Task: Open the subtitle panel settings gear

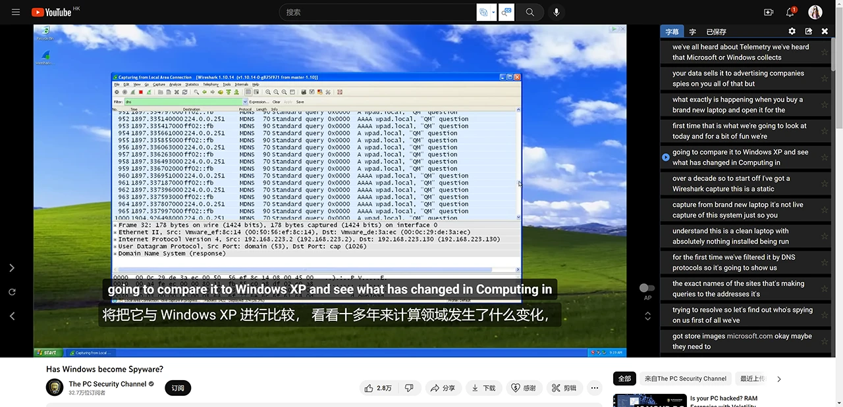Action: [792, 31]
